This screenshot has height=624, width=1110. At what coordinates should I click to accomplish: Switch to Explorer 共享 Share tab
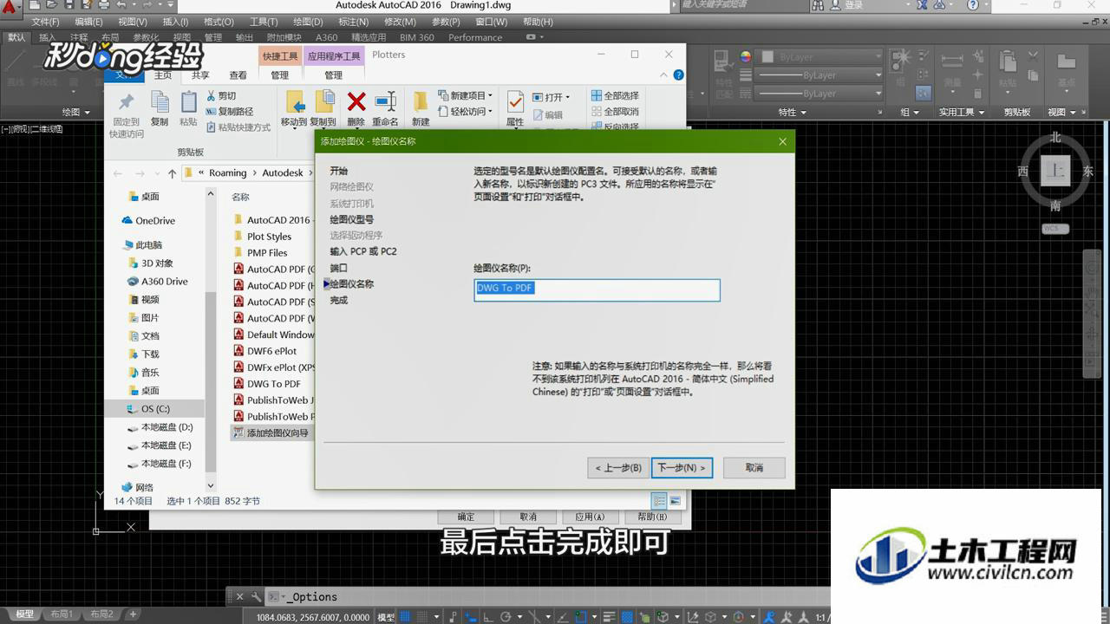click(x=200, y=75)
